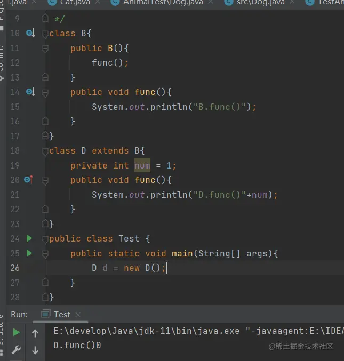Click 'new D();' on line 26
This screenshot has height=361, width=344.
click(x=145, y=268)
